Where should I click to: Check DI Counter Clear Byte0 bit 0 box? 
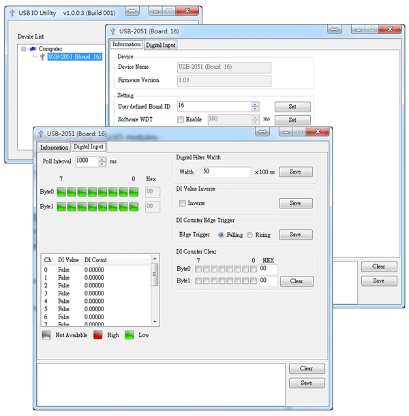point(254,269)
